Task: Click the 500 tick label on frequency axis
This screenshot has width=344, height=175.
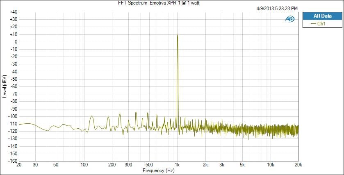Action: point(149,165)
